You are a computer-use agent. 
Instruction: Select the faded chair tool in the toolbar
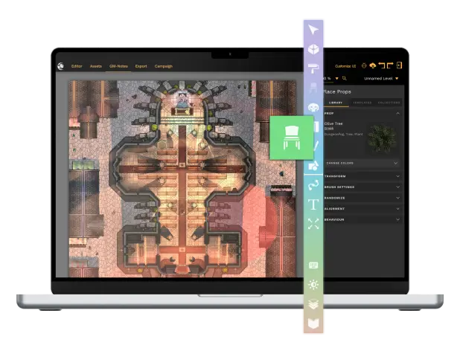coord(313,88)
